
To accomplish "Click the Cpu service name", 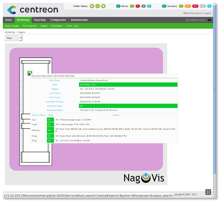I will click(34, 120).
